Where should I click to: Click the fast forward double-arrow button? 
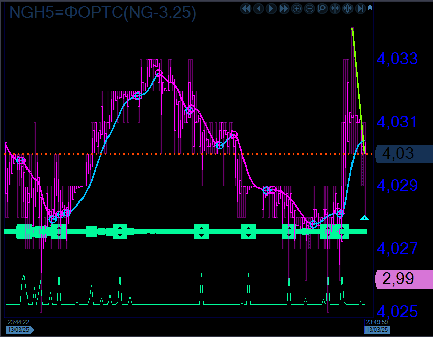[x=284, y=8]
